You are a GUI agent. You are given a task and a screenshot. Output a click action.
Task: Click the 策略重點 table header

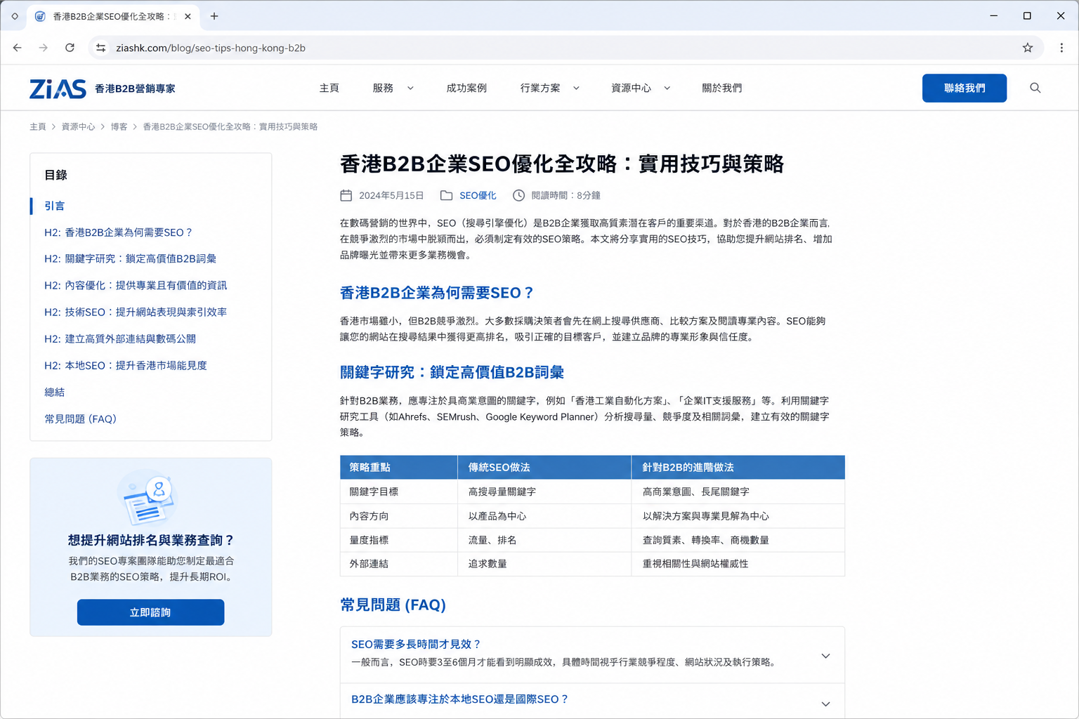pos(399,468)
